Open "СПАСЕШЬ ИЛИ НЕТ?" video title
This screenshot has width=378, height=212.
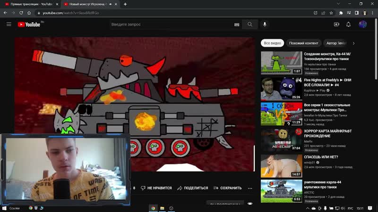pos(321,157)
